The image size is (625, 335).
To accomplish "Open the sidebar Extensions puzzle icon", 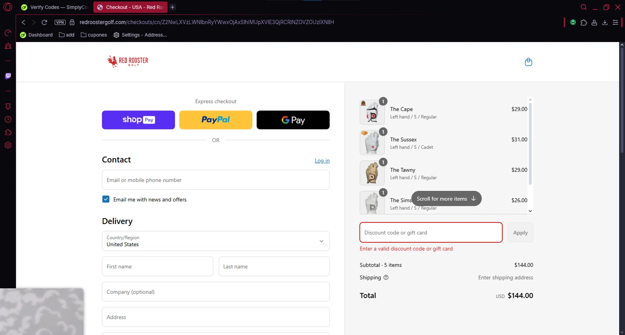I will 8,132.
